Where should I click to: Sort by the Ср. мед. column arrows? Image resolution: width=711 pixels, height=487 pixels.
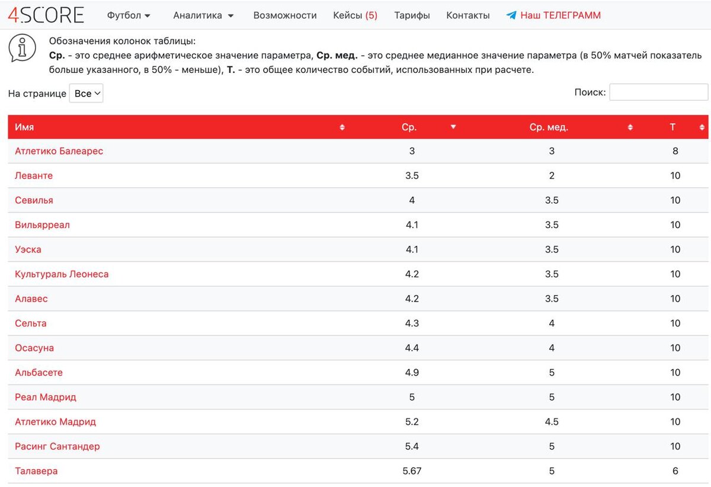click(x=630, y=127)
